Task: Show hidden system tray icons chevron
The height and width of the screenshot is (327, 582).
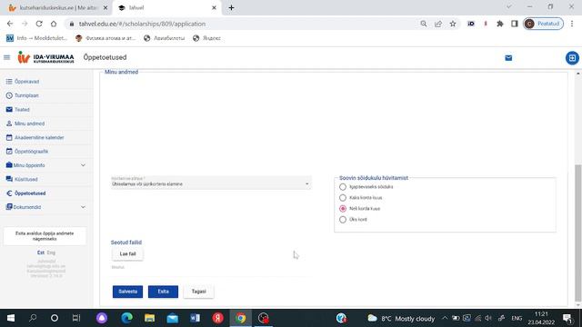Action: [445, 318]
